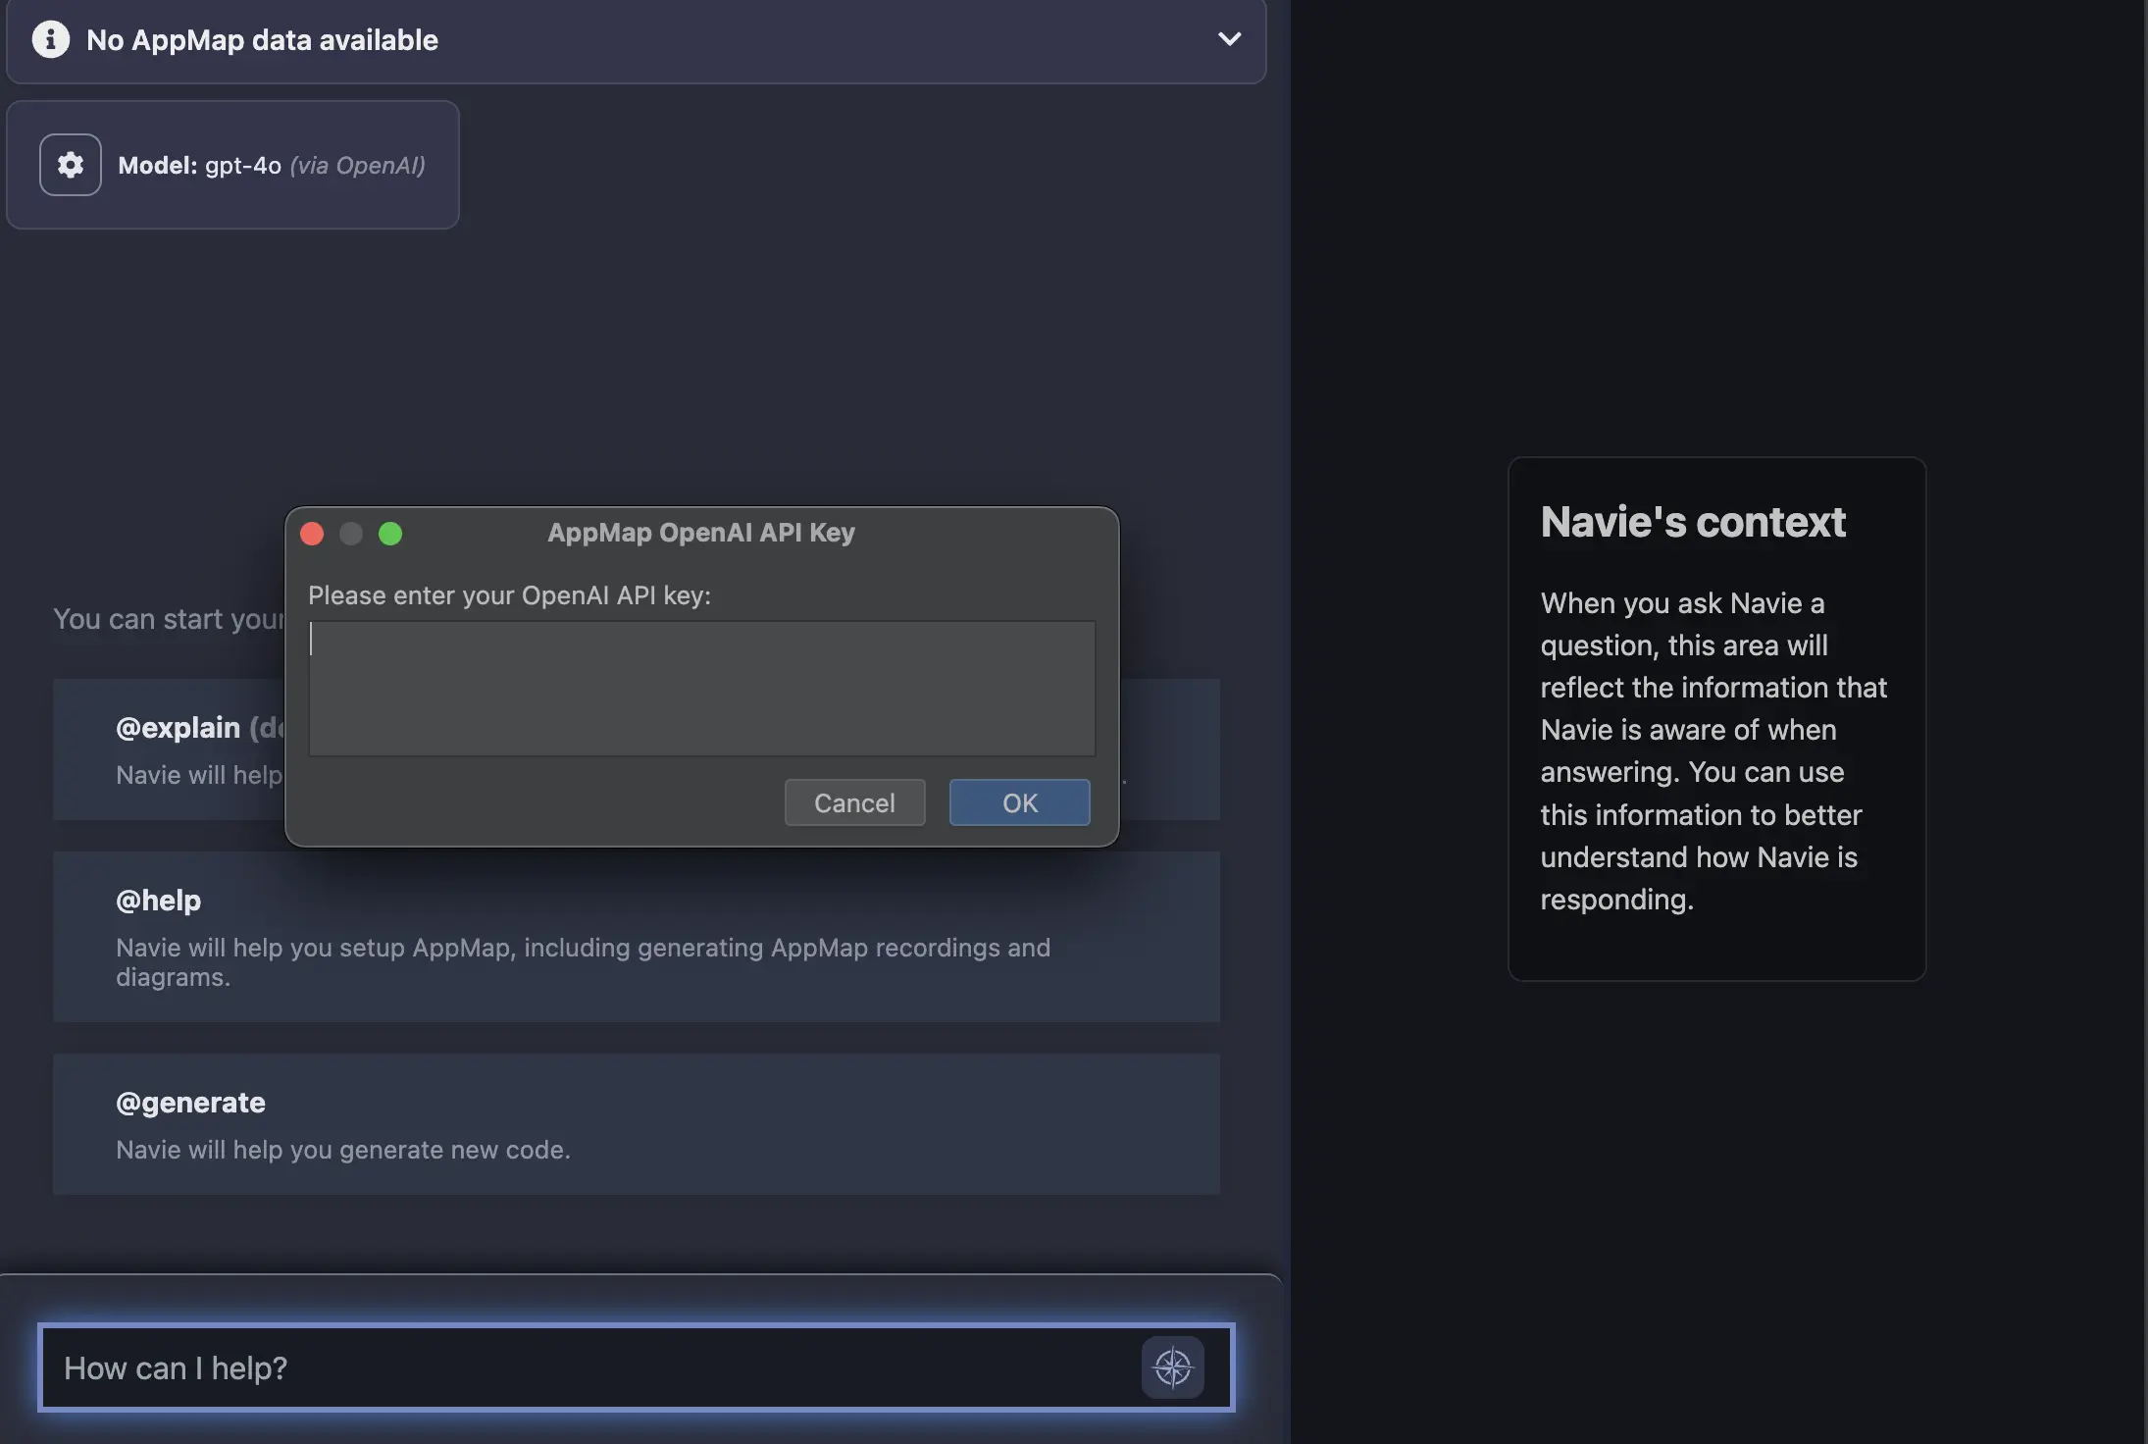Cancel the API key dialog
Image resolution: width=2148 pixels, height=1444 pixels.
[854, 802]
